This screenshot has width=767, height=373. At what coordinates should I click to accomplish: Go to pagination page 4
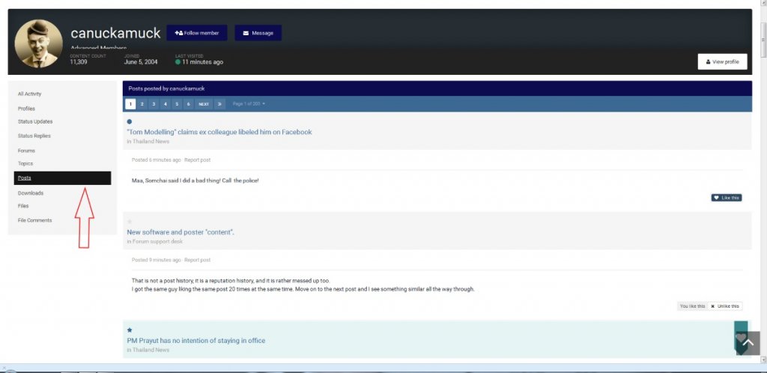point(166,103)
